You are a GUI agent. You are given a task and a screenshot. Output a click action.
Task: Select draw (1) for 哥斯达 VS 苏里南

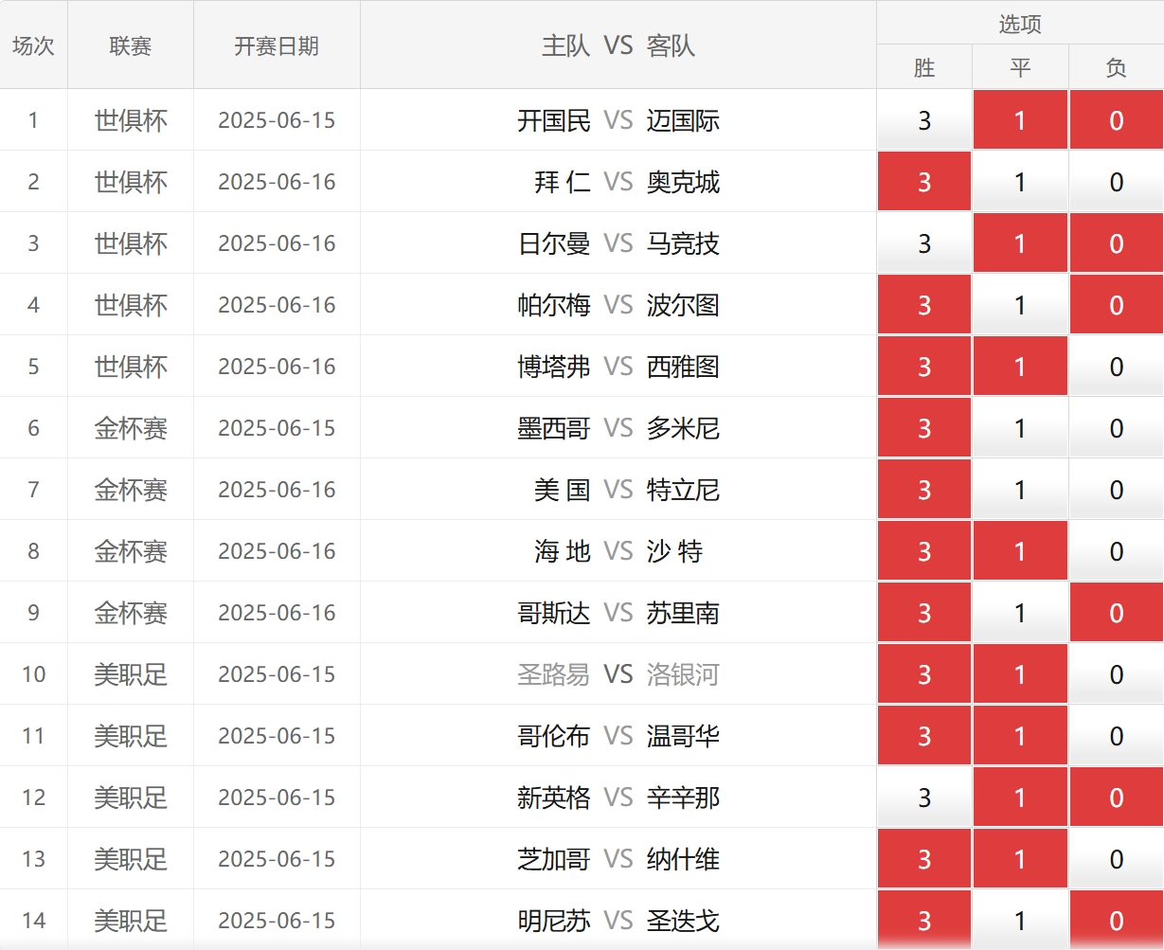pos(1020,613)
